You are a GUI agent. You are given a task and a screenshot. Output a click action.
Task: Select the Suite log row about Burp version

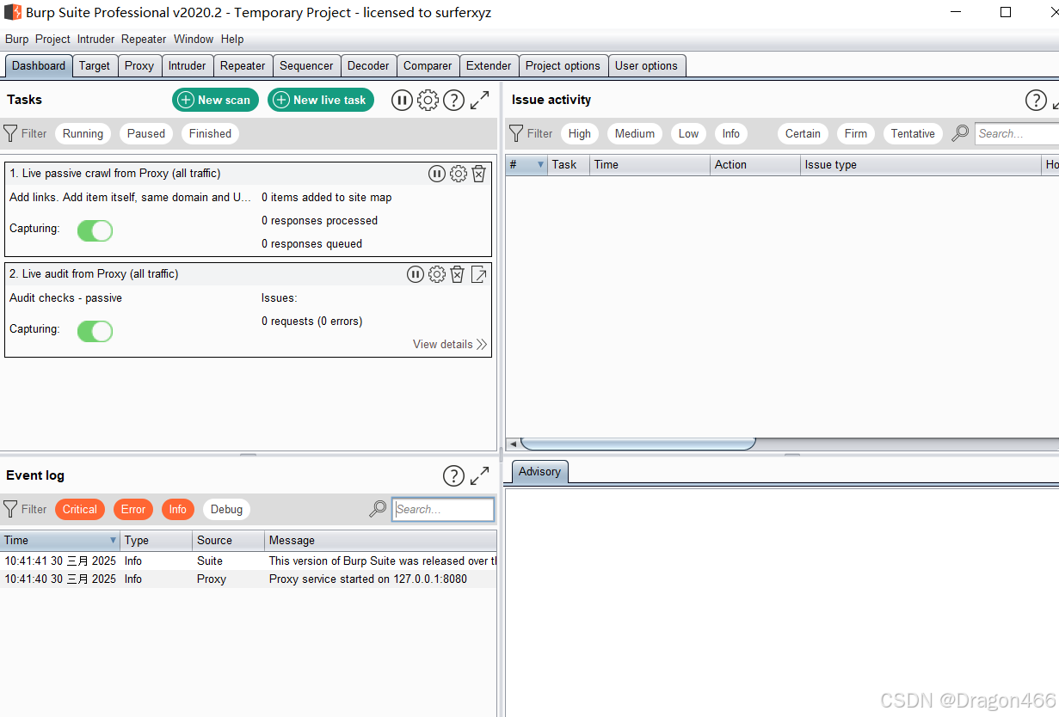(248, 561)
